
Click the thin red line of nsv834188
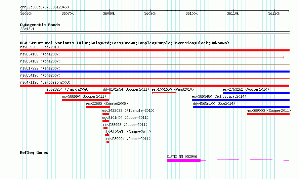[x=152, y=57]
